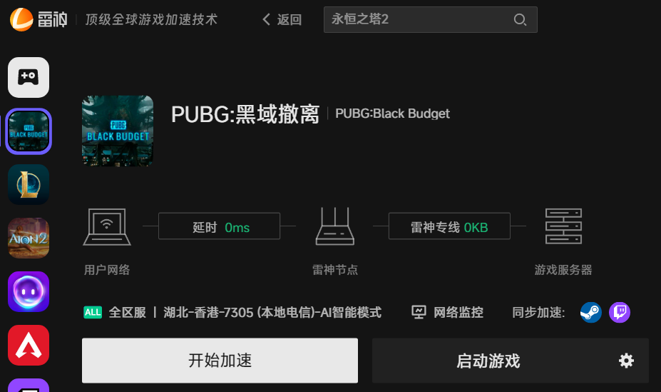Click the 开始加速 button
This screenshot has height=392, width=661.
coord(220,361)
